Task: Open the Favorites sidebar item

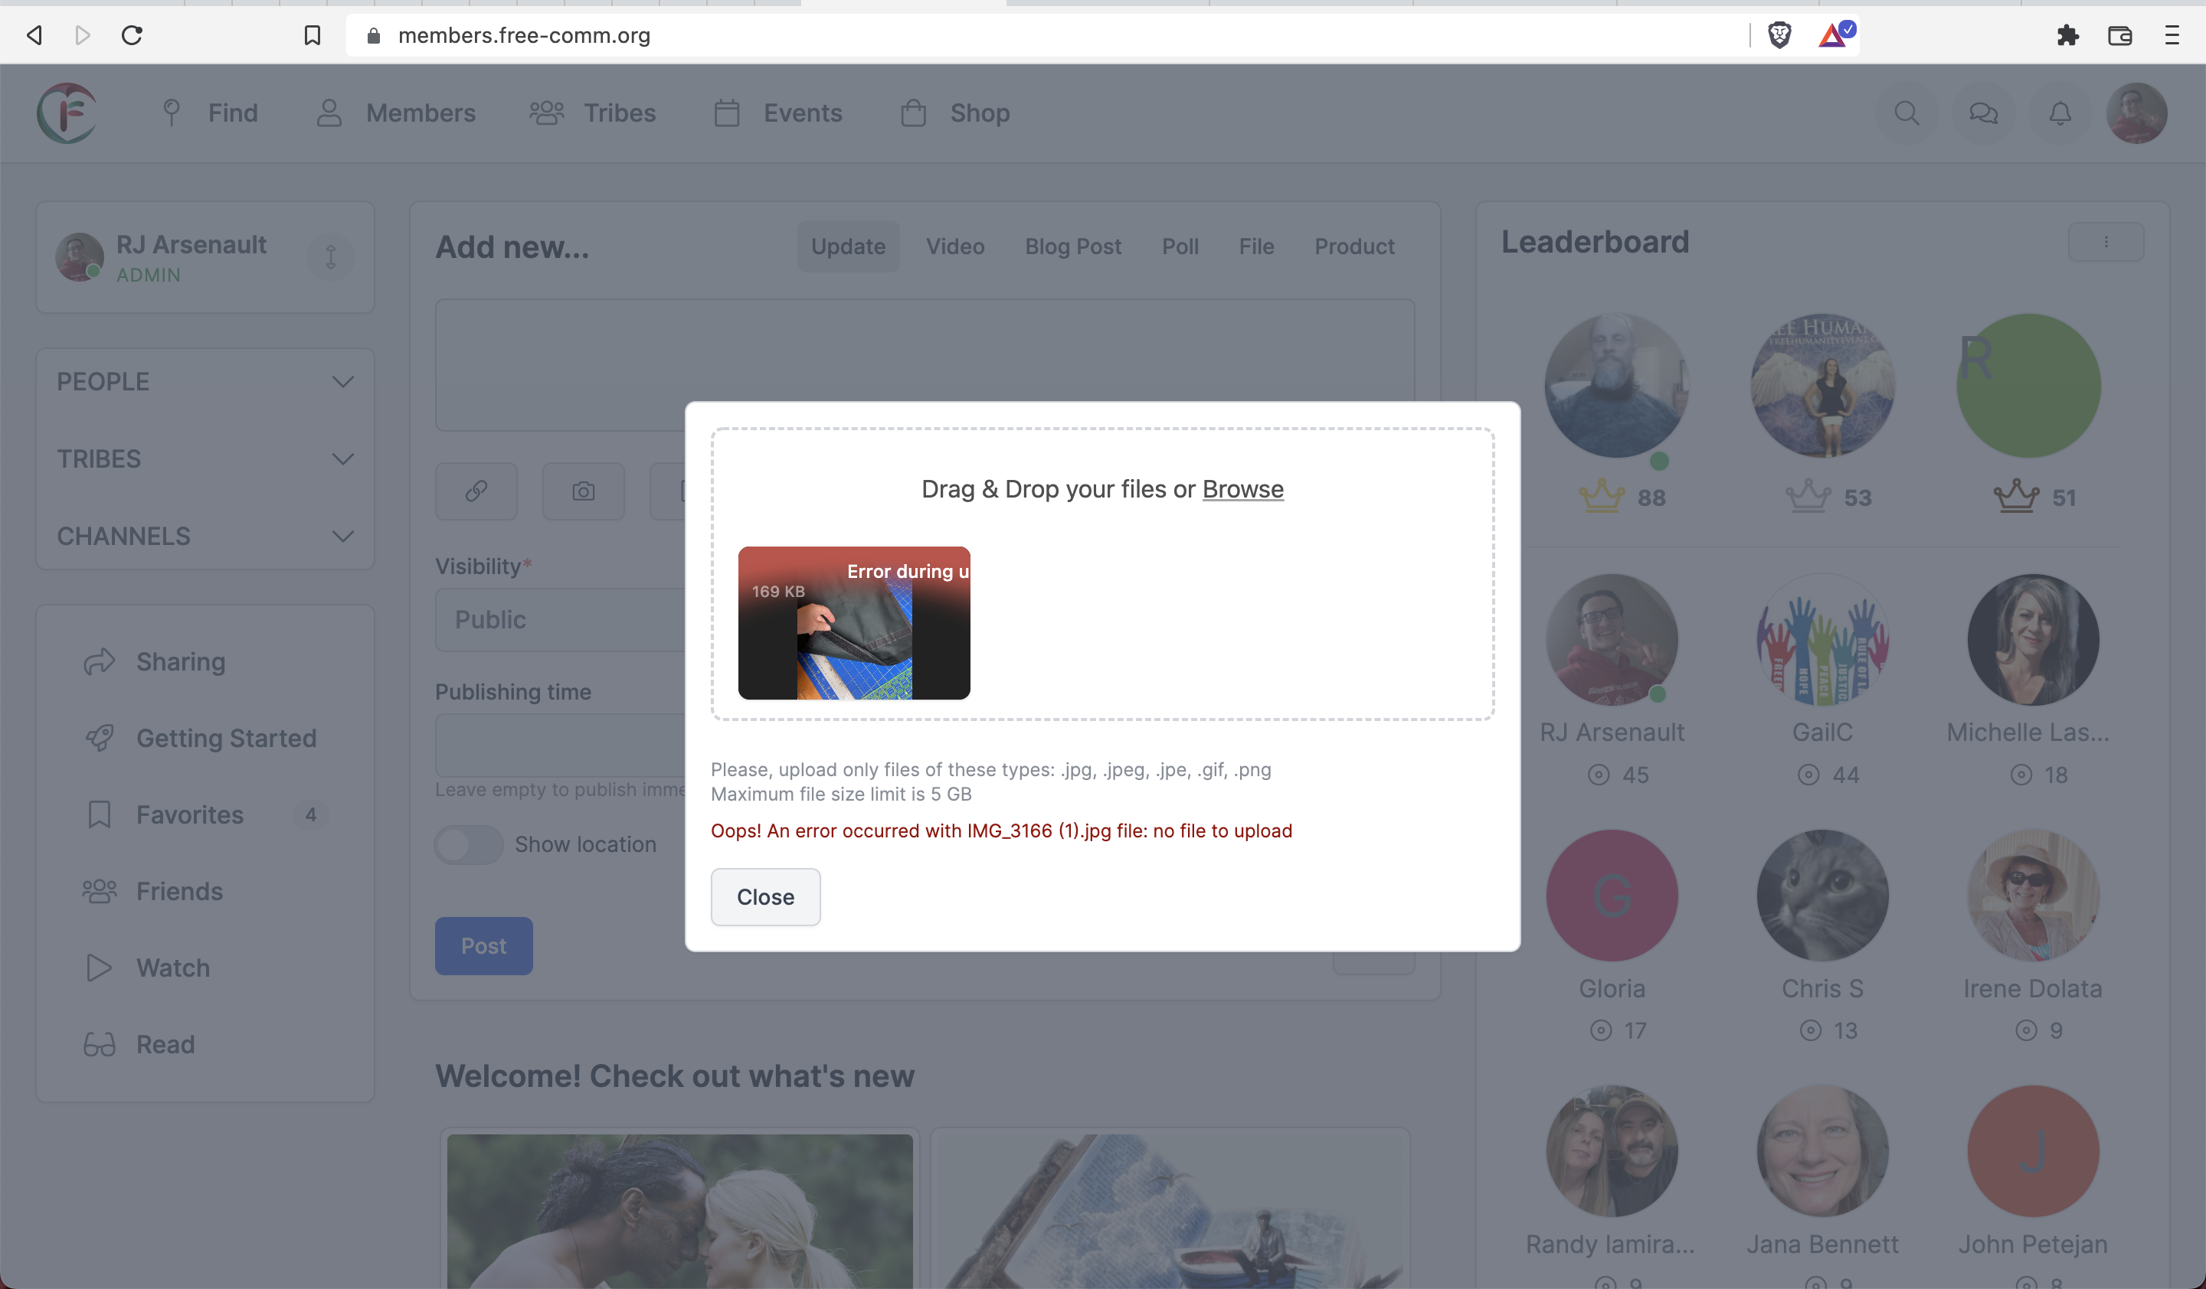Action: pos(190,815)
